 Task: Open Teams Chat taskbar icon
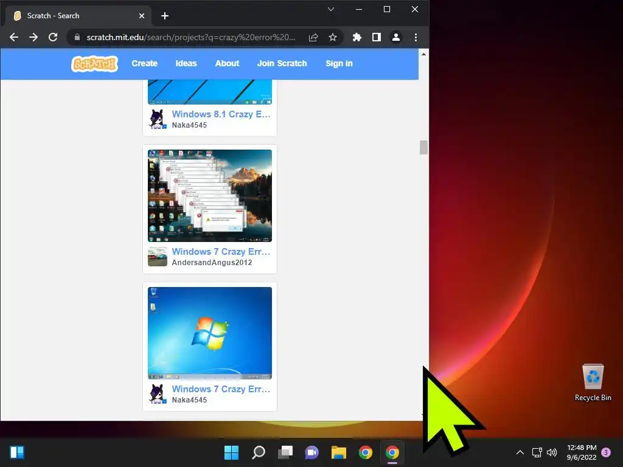pyautogui.click(x=312, y=452)
